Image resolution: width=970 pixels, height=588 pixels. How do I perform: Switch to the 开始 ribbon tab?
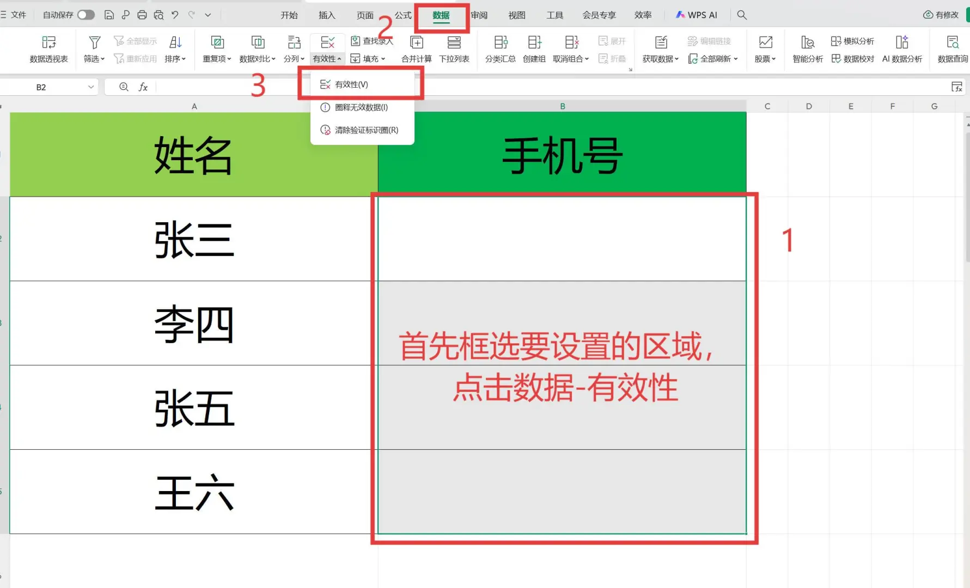tap(289, 15)
